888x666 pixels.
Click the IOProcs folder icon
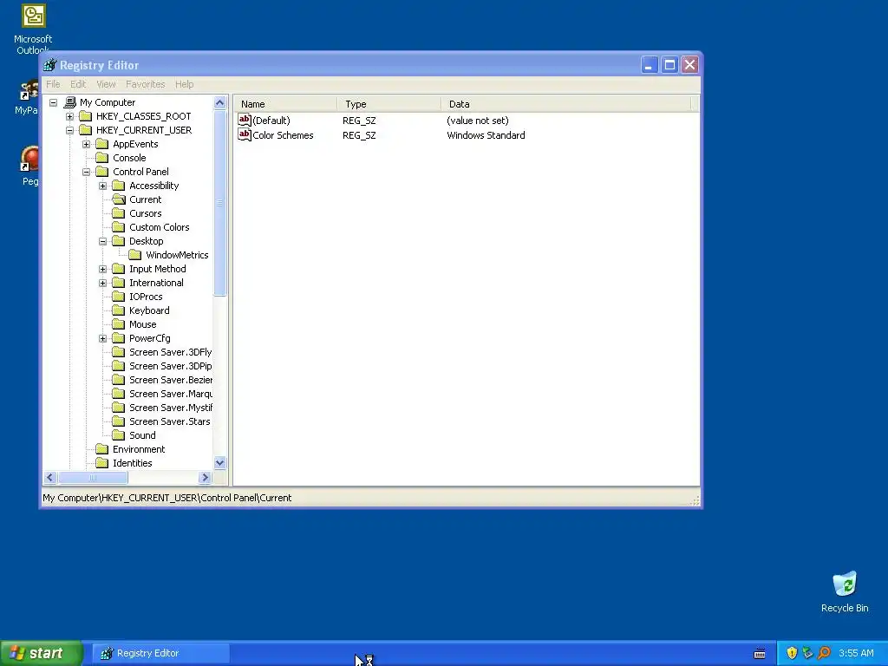tap(118, 297)
